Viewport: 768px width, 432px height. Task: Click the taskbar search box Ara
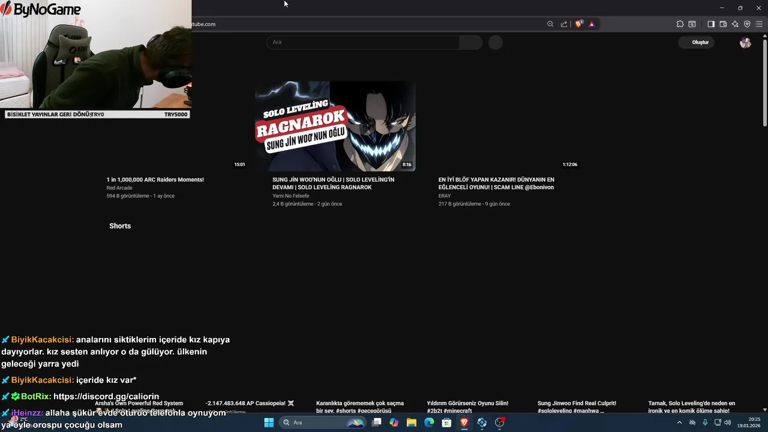323,422
